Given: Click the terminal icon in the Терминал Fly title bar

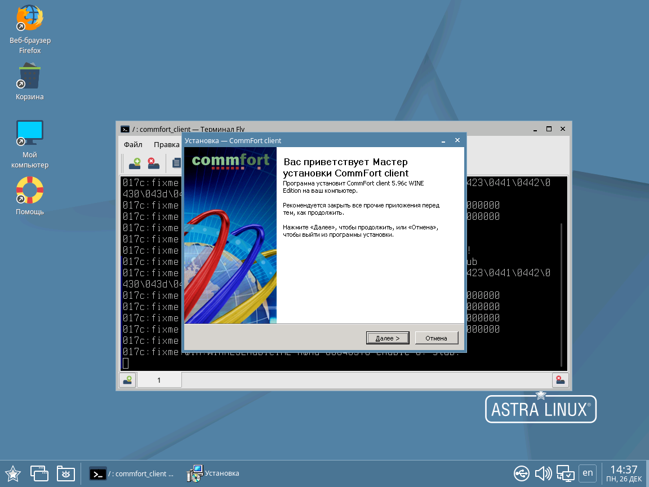Looking at the screenshot, I should [125, 129].
